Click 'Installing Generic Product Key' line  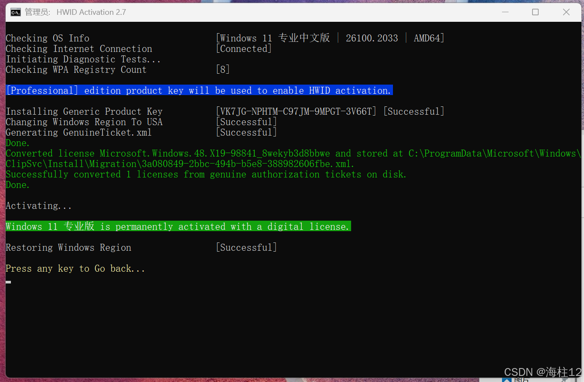(84, 112)
